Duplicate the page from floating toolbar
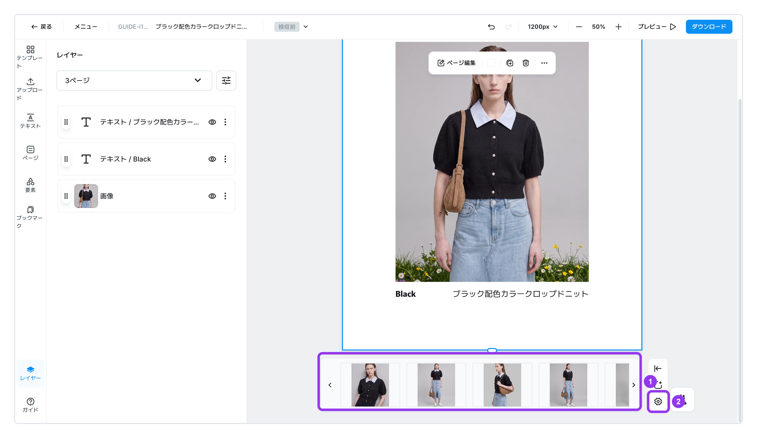Image resolution: width=757 pixels, height=438 pixels. (510, 63)
